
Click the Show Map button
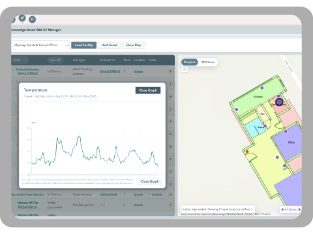(134, 45)
